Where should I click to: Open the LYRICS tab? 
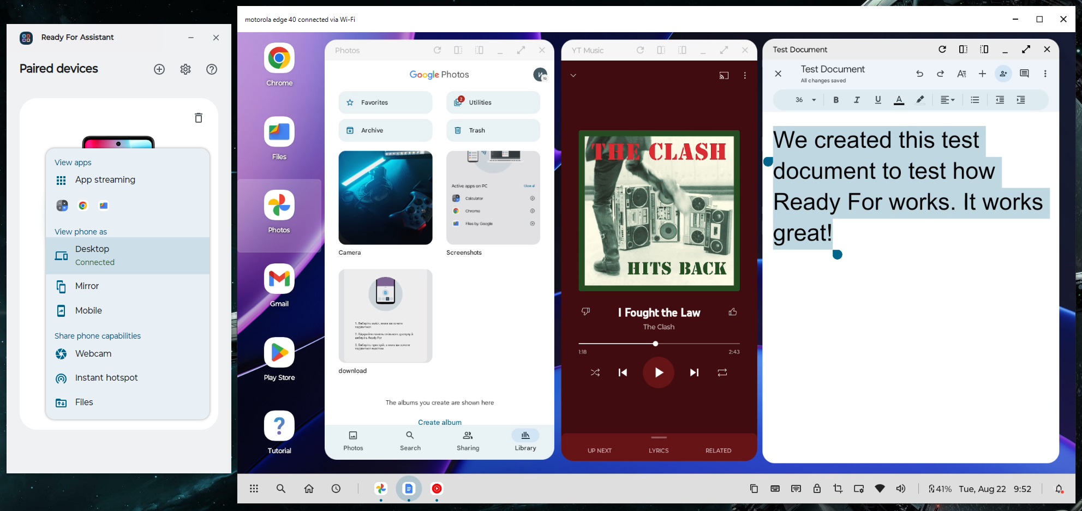[x=659, y=450]
